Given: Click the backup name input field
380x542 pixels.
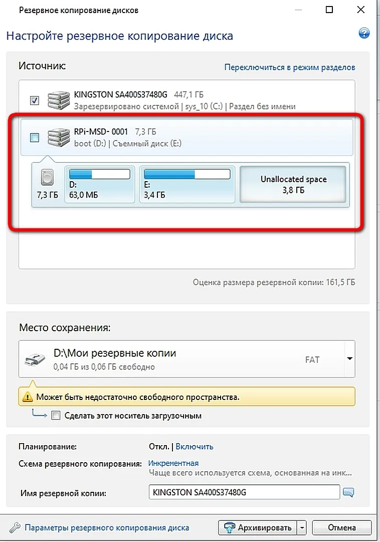Looking at the screenshot, I should point(244,492).
